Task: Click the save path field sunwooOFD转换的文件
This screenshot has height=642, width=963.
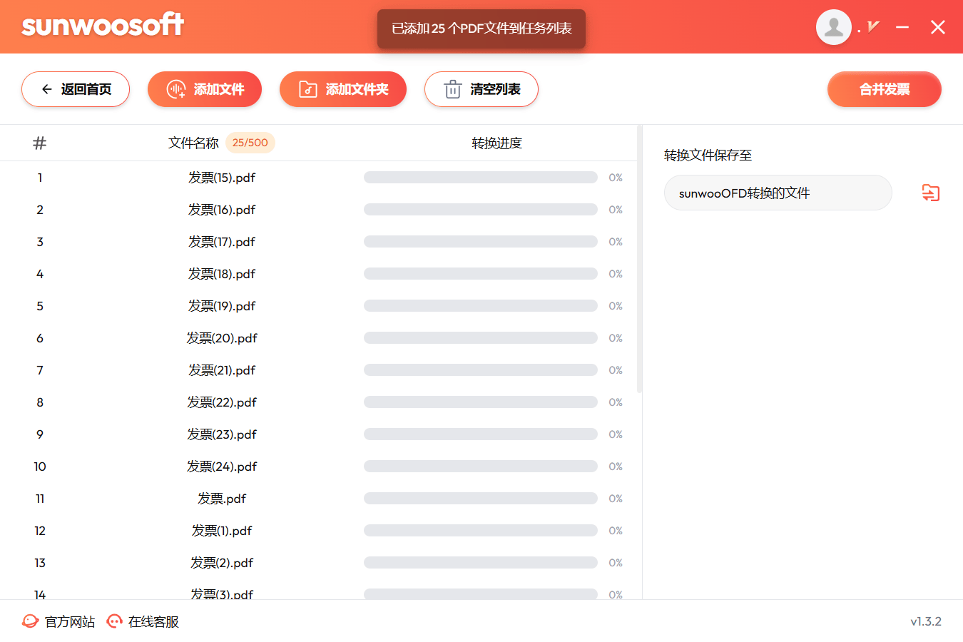Action: tap(778, 193)
